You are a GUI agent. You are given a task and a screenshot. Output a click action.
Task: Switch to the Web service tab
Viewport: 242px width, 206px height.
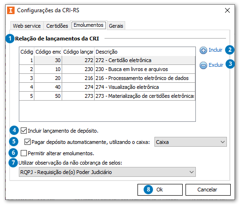point(27,26)
